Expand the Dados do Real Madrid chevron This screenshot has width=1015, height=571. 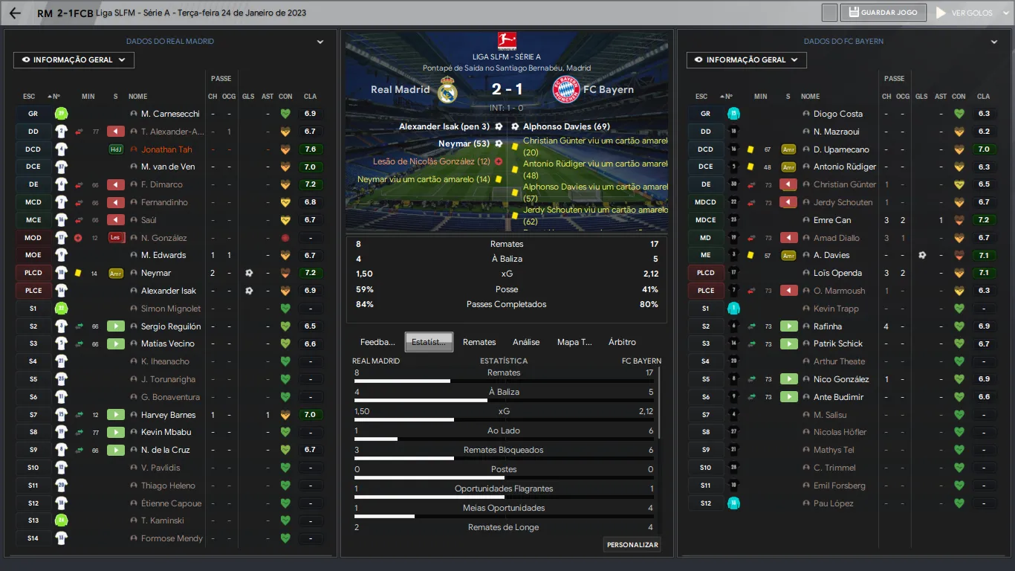pos(320,42)
